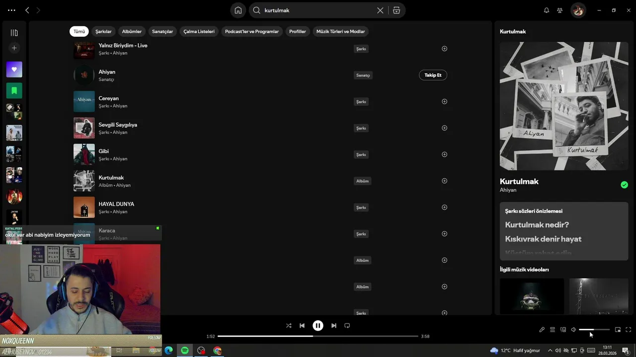Open the play queue
The width and height of the screenshot is (636, 357).
pos(553,330)
